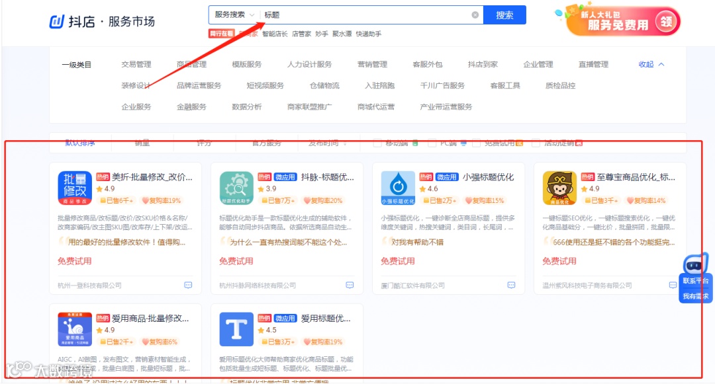Select 数据分析 category
715x384 pixels.
point(247,107)
